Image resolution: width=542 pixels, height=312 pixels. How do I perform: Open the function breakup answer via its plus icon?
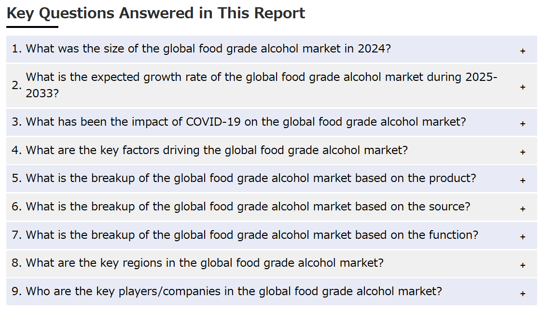[x=523, y=237]
